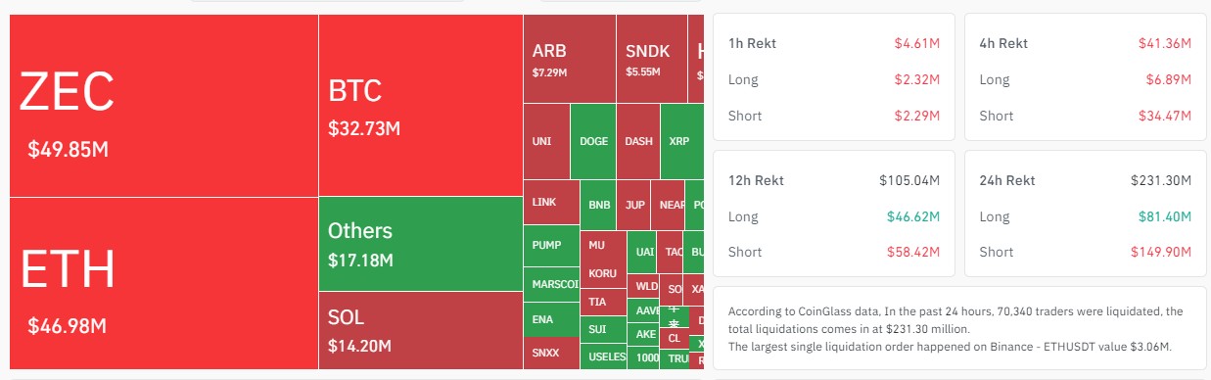This screenshot has height=380, width=1211.
Task: Open the SOL $14.20M tile
Action: [x=420, y=331]
